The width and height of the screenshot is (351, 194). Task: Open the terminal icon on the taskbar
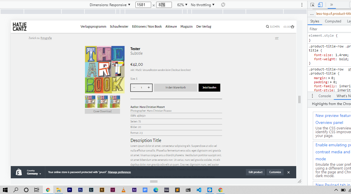point(188,190)
